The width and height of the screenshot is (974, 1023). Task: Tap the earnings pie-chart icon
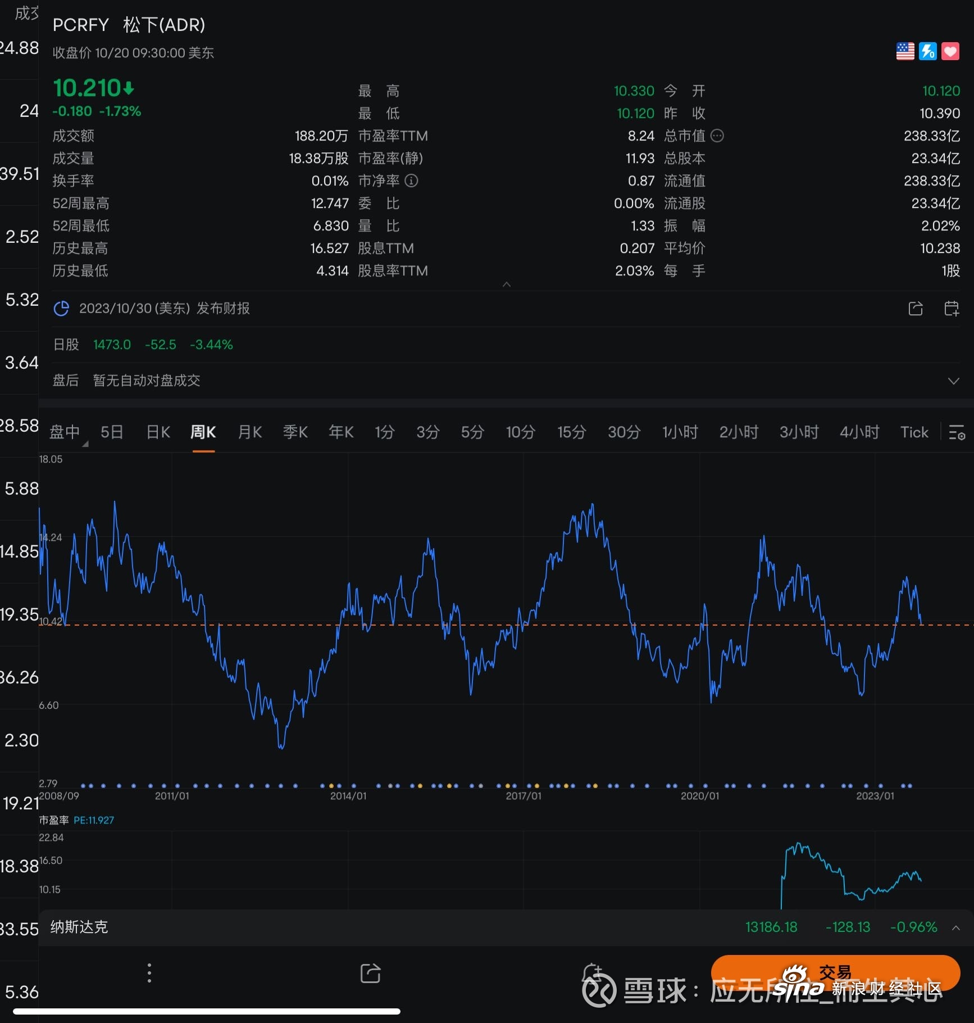pyautogui.click(x=61, y=309)
